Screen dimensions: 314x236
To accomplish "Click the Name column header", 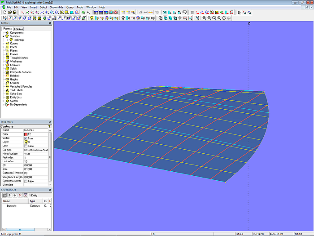I will (x=13, y=201).
